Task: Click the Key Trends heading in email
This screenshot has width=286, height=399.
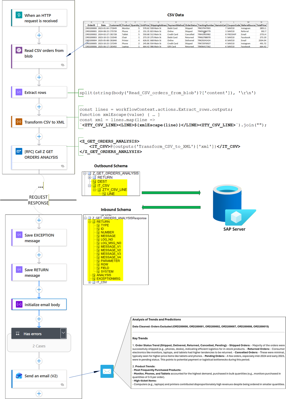Action: pos(140,338)
